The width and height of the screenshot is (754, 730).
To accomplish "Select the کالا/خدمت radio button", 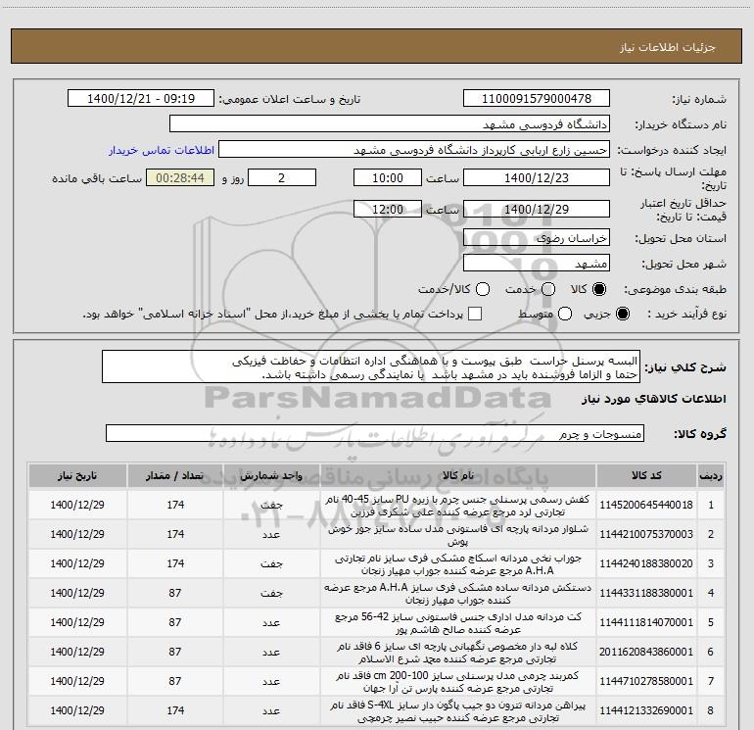I will tap(483, 289).
